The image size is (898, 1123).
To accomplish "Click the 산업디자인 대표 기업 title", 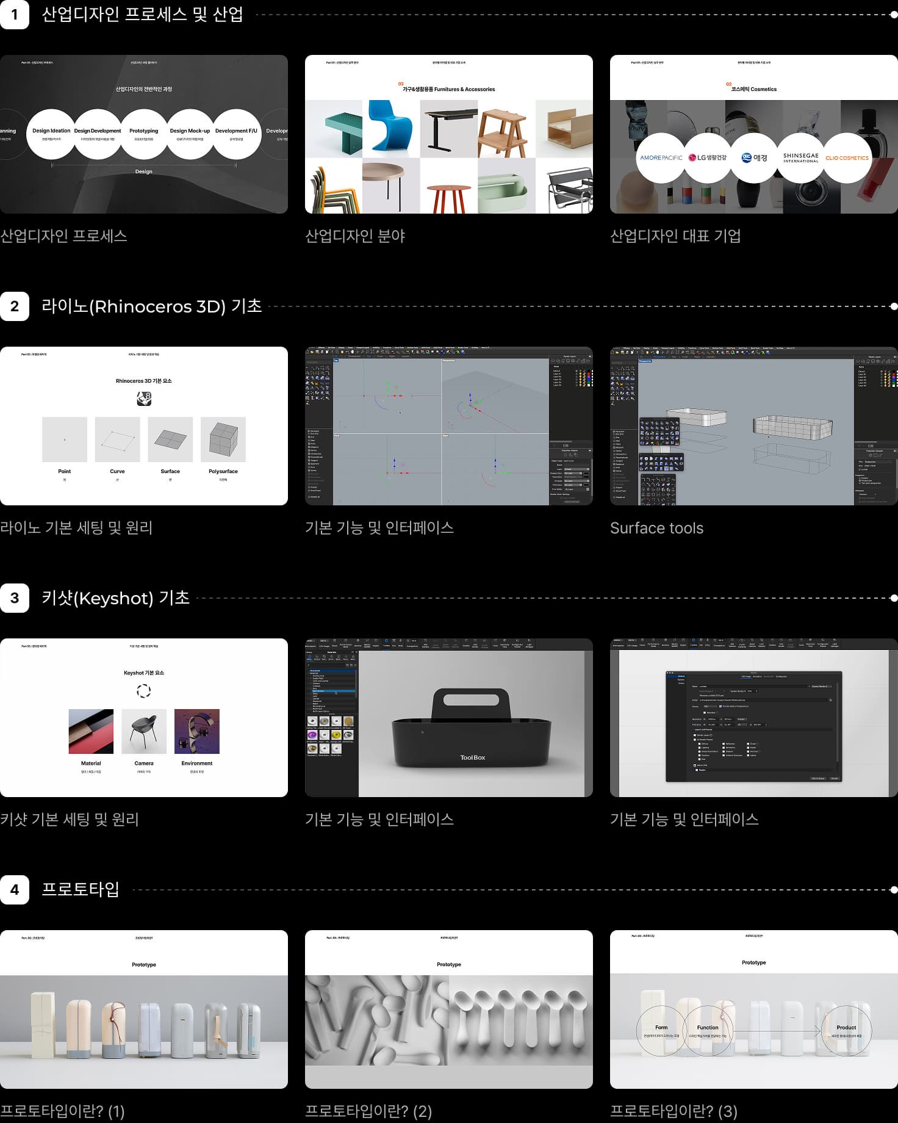I will coord(675,236).
